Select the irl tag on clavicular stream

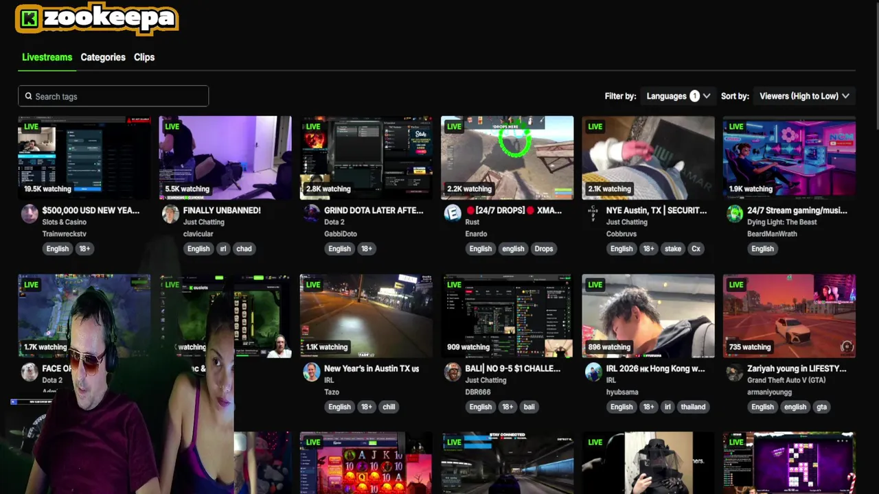pos(222,248)
